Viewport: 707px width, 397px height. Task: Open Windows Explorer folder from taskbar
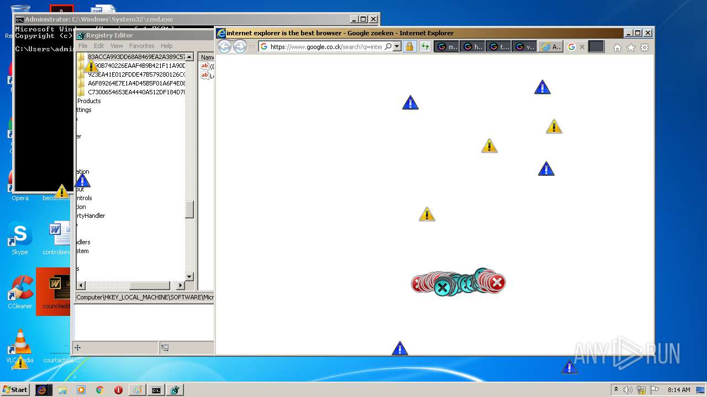[62, 390]
